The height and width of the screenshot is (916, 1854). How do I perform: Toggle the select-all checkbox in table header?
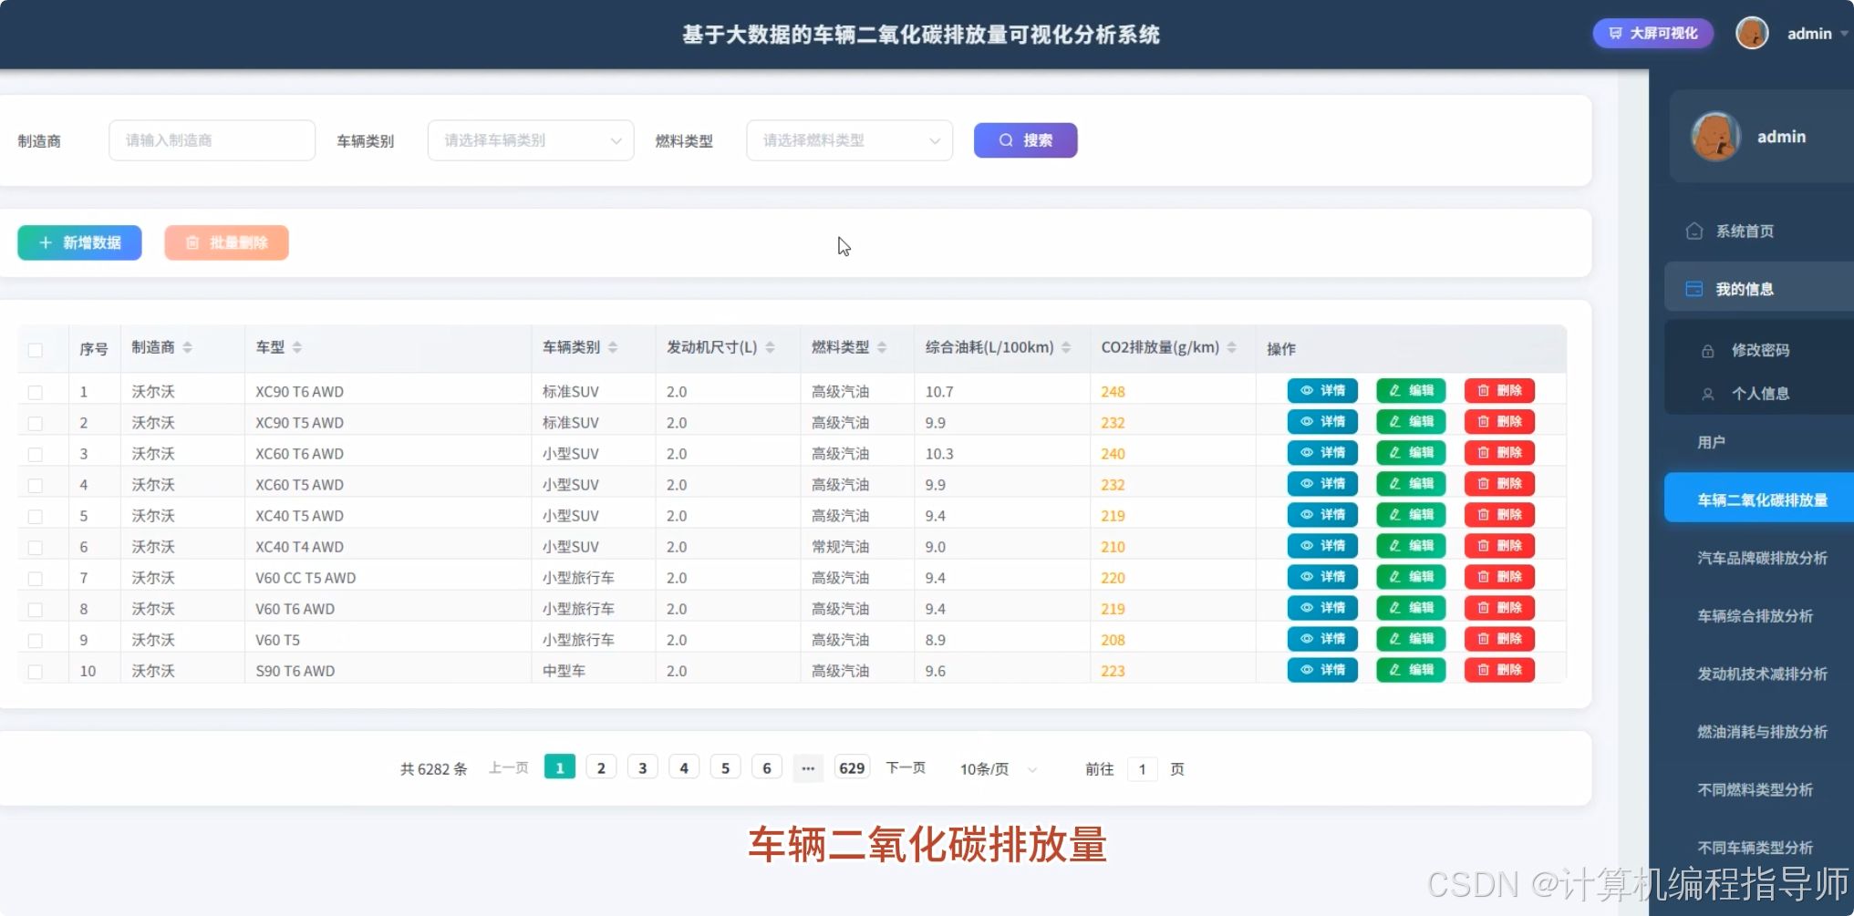coord(35,349)
